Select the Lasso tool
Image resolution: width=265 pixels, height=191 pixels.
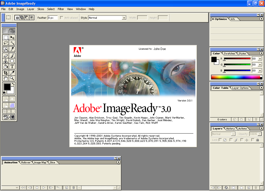click(x=6, y=43)
